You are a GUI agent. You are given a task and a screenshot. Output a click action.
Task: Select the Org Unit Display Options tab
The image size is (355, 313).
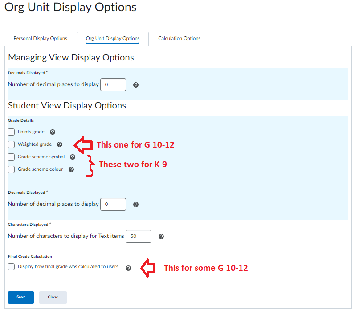(113, 38)
